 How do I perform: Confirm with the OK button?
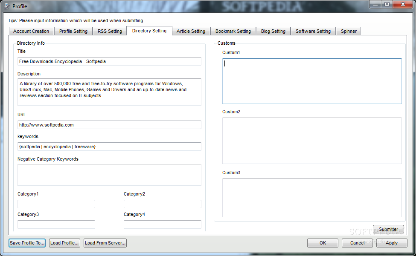323,243
